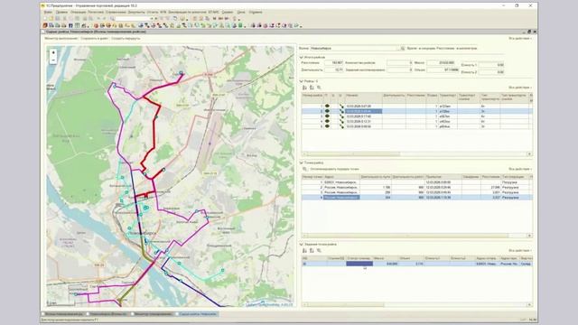
Task: Click the Транспорт column header in Рейсы table
Action: click(448, 97)
